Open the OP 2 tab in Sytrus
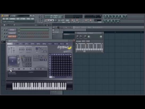This screenshot has width=145, height=109. pos(20,44)
